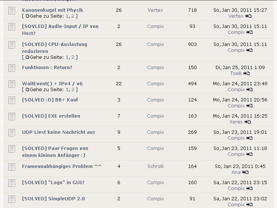Open last post icon next to Ana
Viewport: 277px width, 208px height.
point(246,172)
